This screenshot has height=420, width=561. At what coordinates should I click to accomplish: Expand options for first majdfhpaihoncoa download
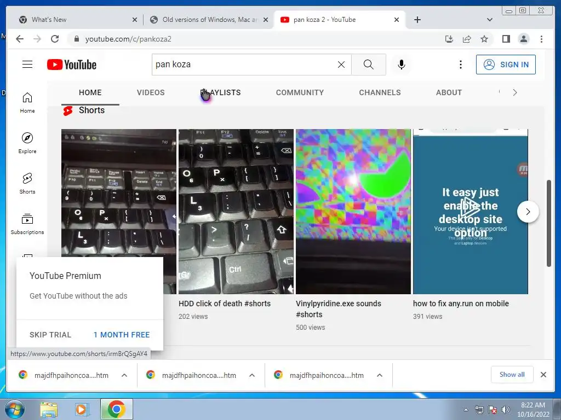124,375
